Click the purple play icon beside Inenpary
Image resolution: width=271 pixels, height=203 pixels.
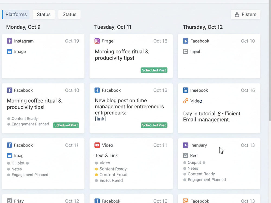coord(185,145)
